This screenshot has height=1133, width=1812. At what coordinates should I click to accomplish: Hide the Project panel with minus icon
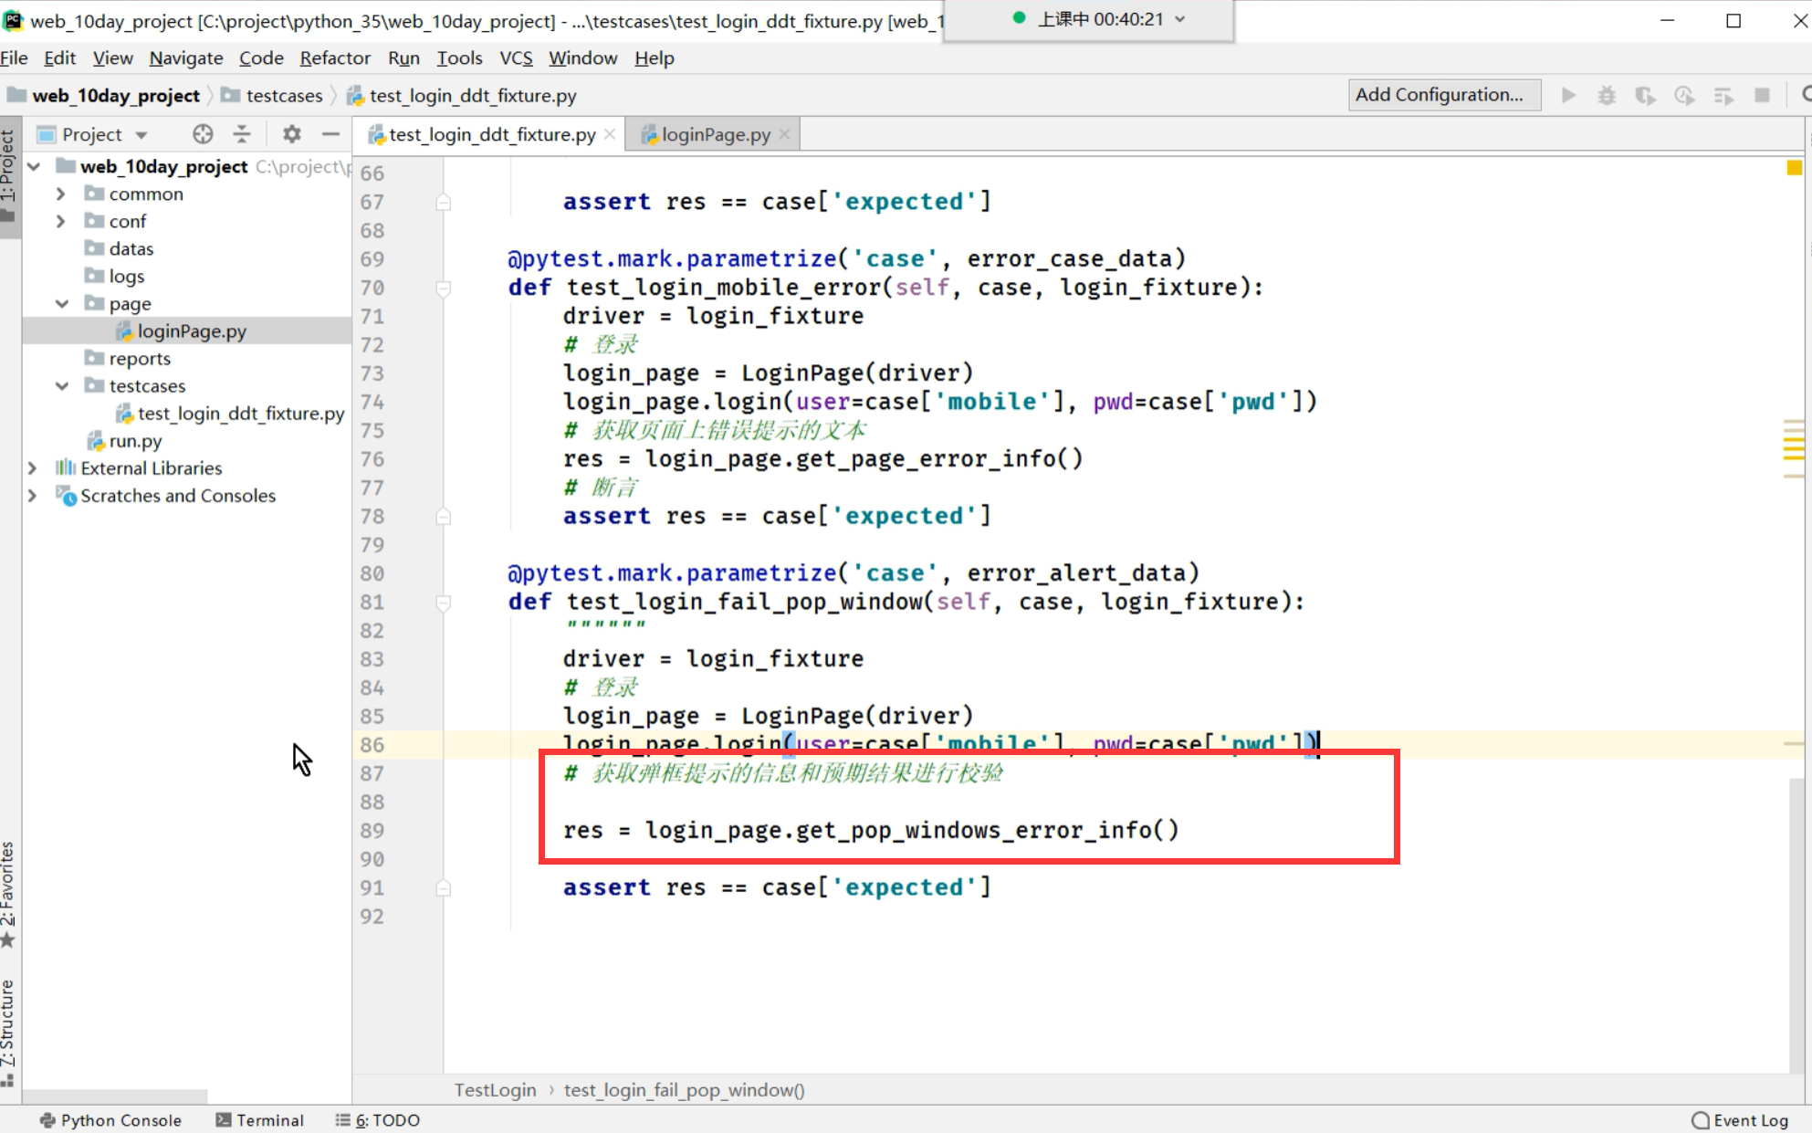pos(330,134)
